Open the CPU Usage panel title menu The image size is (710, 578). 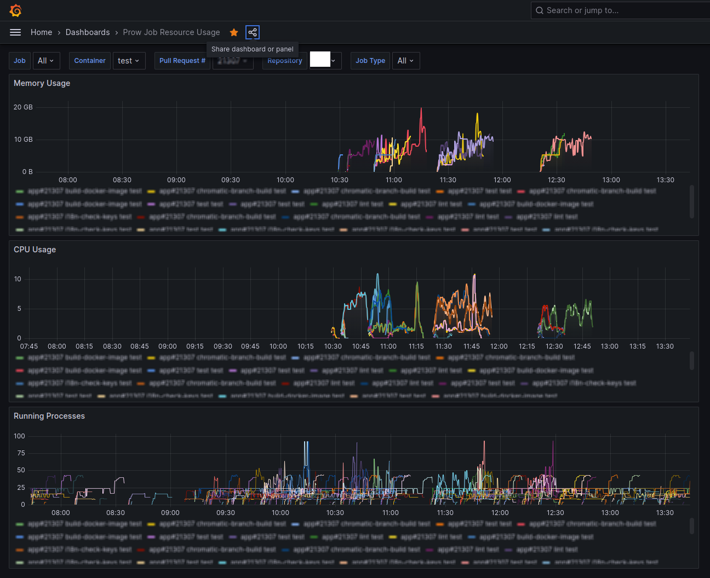(x=35, y=250)
